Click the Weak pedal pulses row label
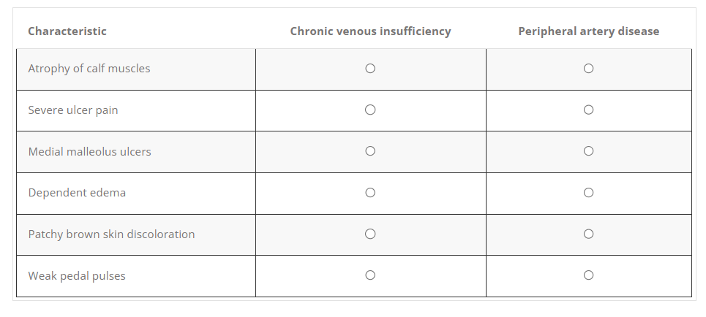 coord(77,276)
